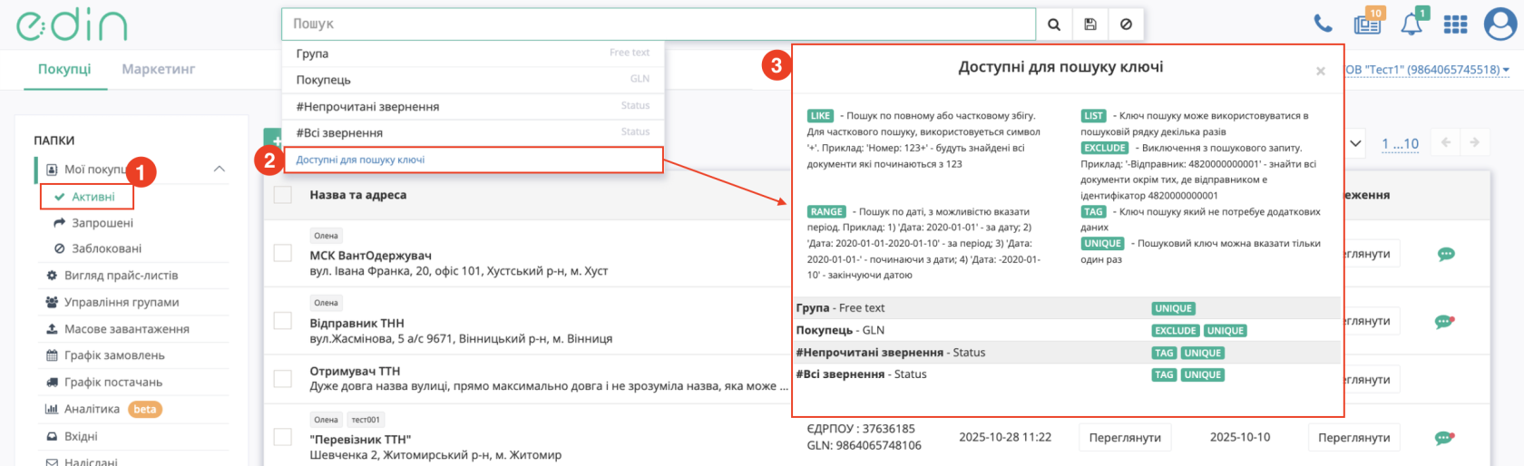The height and width of the screenshot is (466, 1524).
Task: Click EXCLUDE badge in Покупець - GLN row
Action: click(1176, 331)
